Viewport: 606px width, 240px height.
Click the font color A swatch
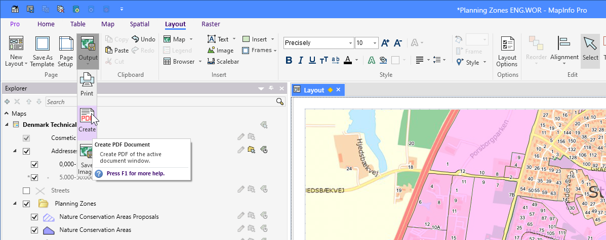coord(347,60)
